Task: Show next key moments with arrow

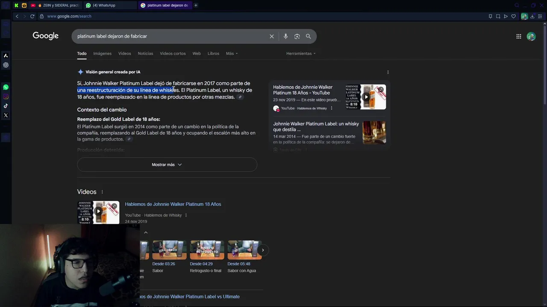Action: pyautogui.click(x=263, y=250)
